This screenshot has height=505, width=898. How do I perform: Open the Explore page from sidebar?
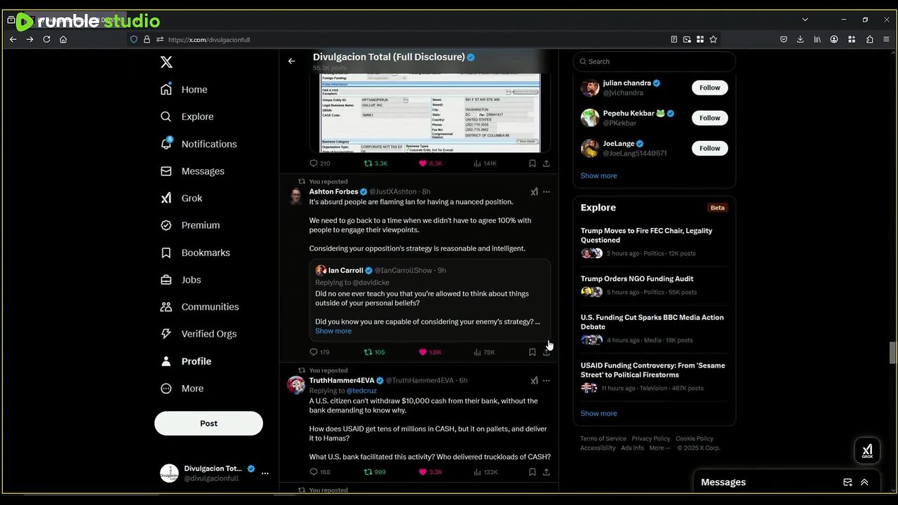coord(187,116)
